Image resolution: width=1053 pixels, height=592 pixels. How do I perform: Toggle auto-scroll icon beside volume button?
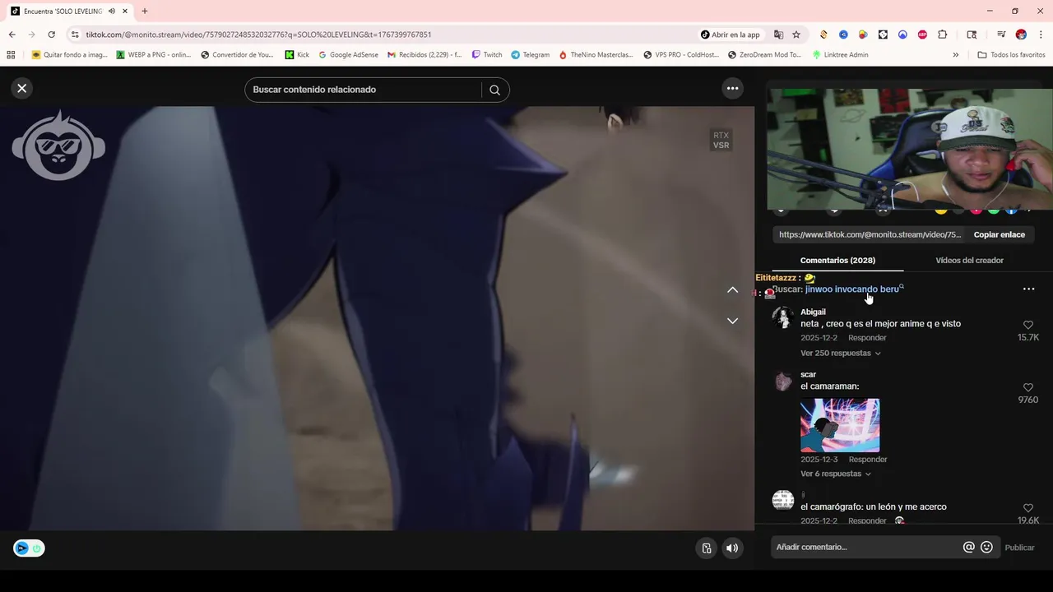click(x=707, y=548)
